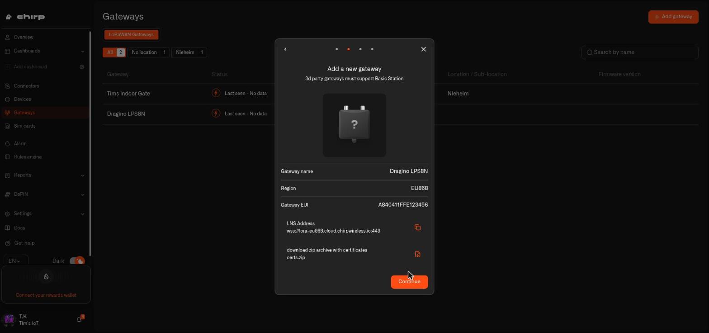Click Tims Indoor Gate status icon
The width and height of the screenshot is (709, 333).
[x=216, y=93]
